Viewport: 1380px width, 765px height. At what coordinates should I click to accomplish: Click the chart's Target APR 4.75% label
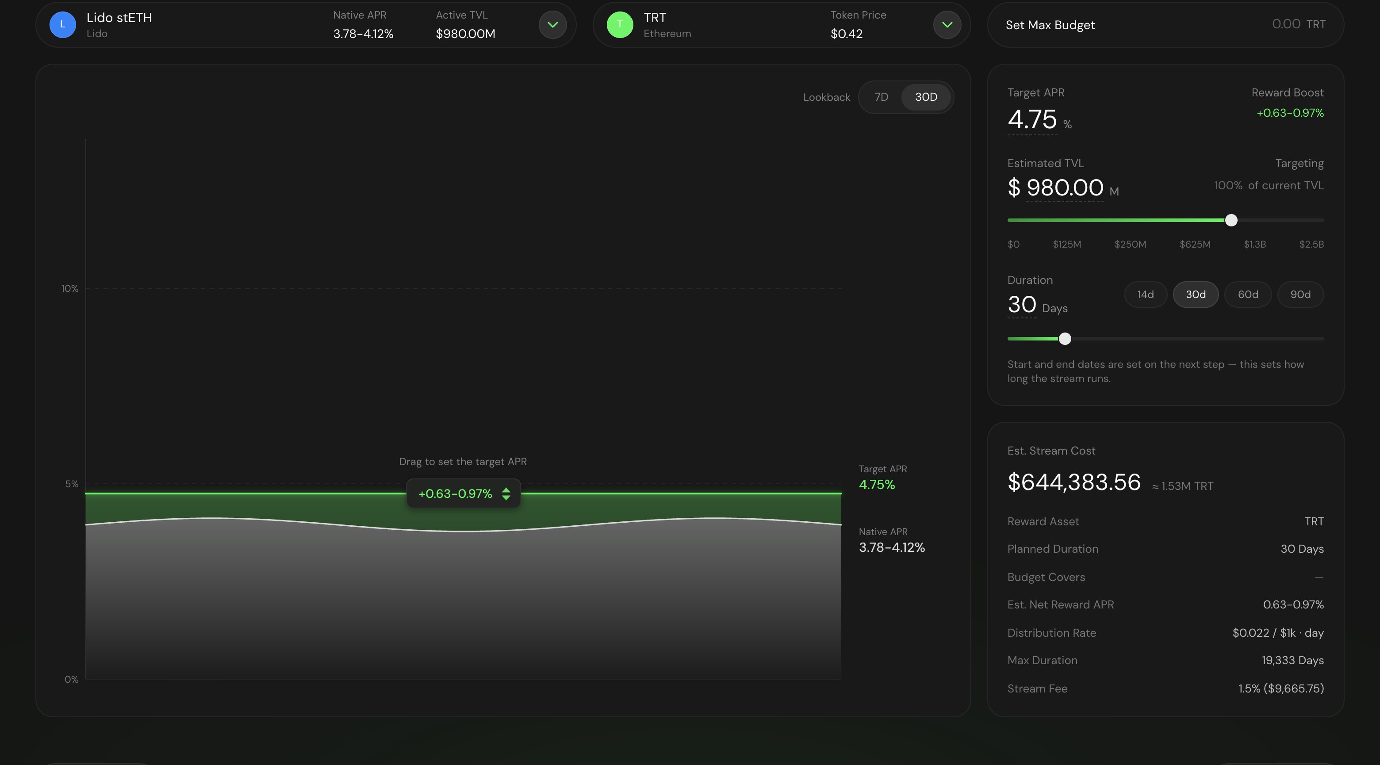883,477
